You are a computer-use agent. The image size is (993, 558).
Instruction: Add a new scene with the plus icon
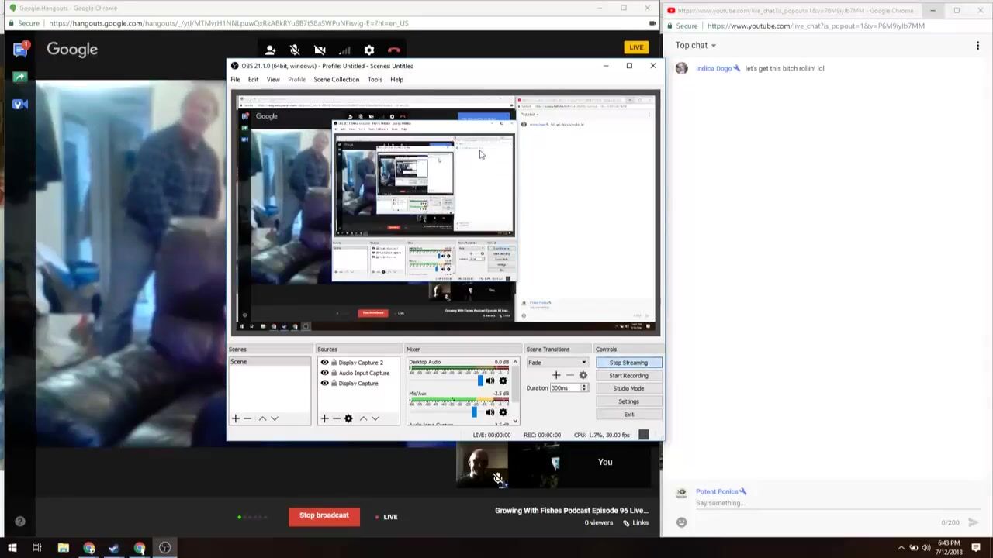pyautogui.click(x=236, y=418)
